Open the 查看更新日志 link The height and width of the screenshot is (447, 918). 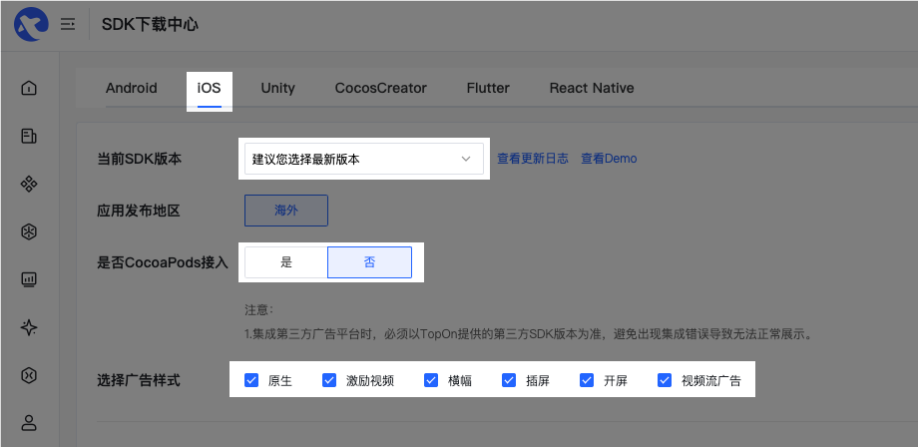(533, 159)
